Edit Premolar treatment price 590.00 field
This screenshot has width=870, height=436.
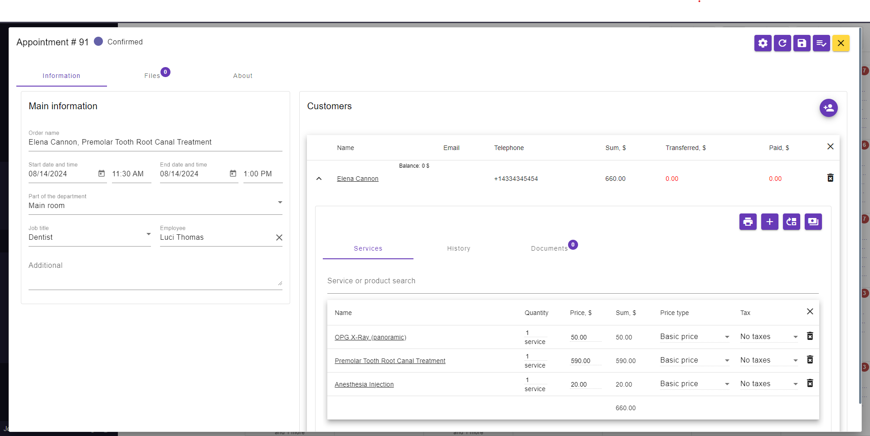pos(586,361)
